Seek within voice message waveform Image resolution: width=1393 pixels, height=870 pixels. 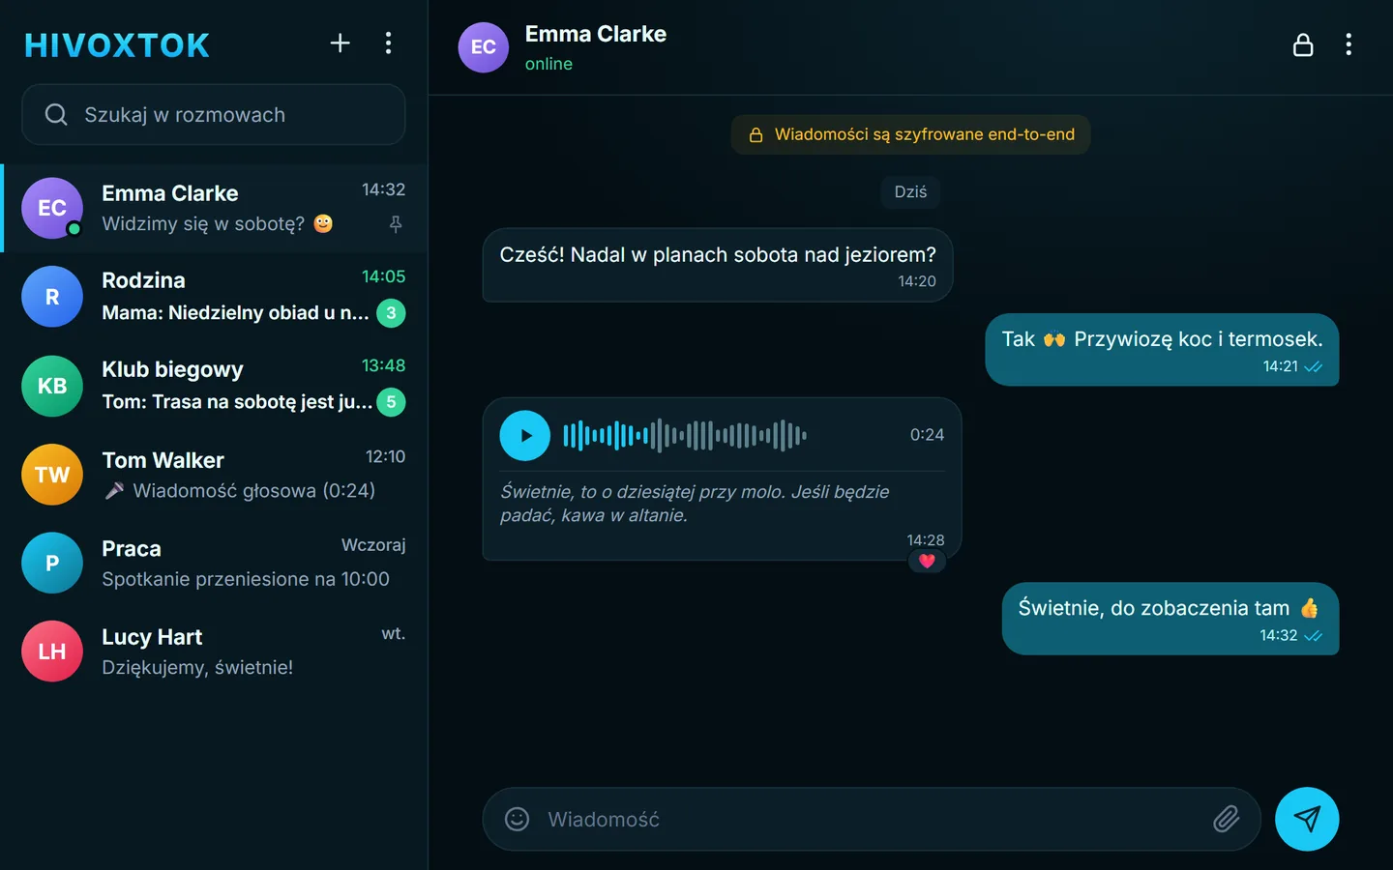685,435
